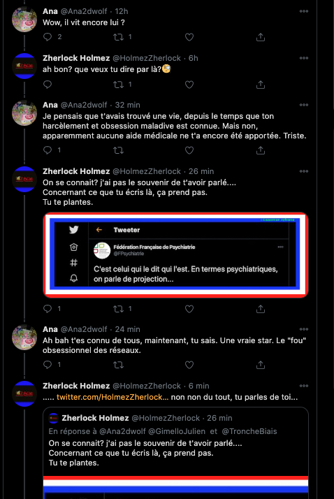This screenshot has width=334, height=499.
Task: Reply to Ana's 'Wow, il vit encore lui' tweet
Action: [48, 37]
